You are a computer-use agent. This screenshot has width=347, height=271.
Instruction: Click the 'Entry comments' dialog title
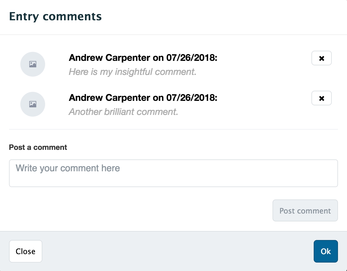pyautogui.click(x=55, y=16)
